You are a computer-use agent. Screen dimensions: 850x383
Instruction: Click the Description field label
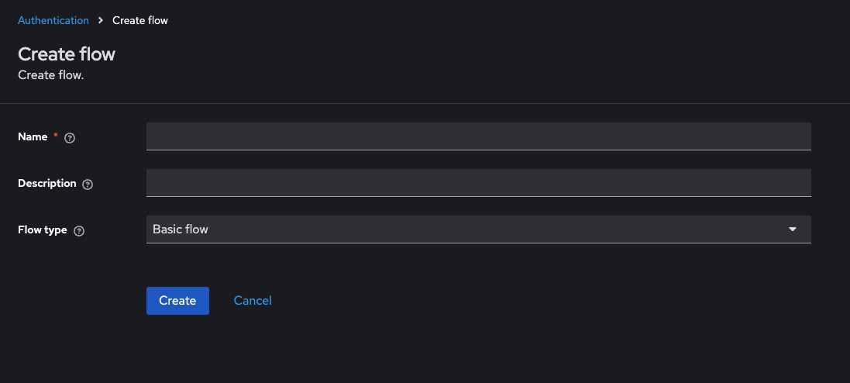click(47, 184)
